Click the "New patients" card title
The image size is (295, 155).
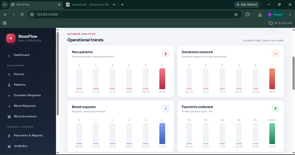(x=82, y=52)
